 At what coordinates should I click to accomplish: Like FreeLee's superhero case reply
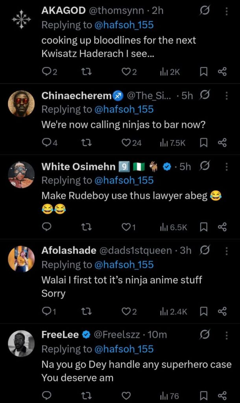pos(126,395)
